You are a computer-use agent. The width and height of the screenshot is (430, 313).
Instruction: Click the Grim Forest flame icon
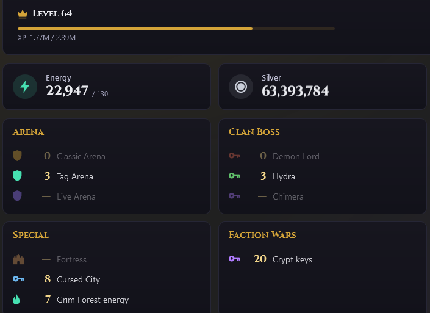click(16, 300)
